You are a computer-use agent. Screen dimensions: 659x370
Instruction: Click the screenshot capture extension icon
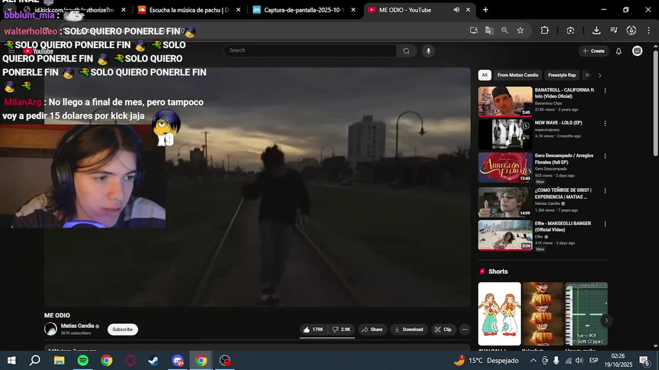coord(570,30)
